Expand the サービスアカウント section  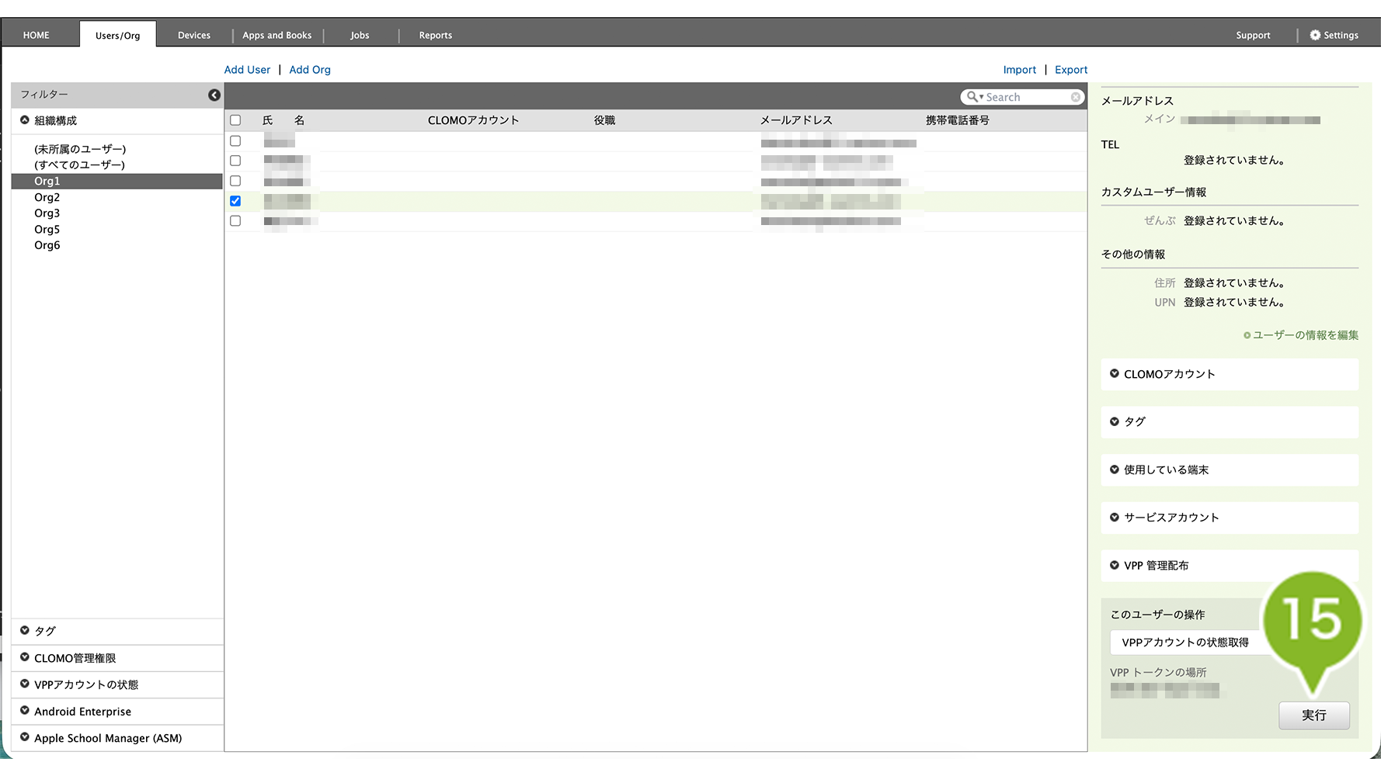point(1171,518)
